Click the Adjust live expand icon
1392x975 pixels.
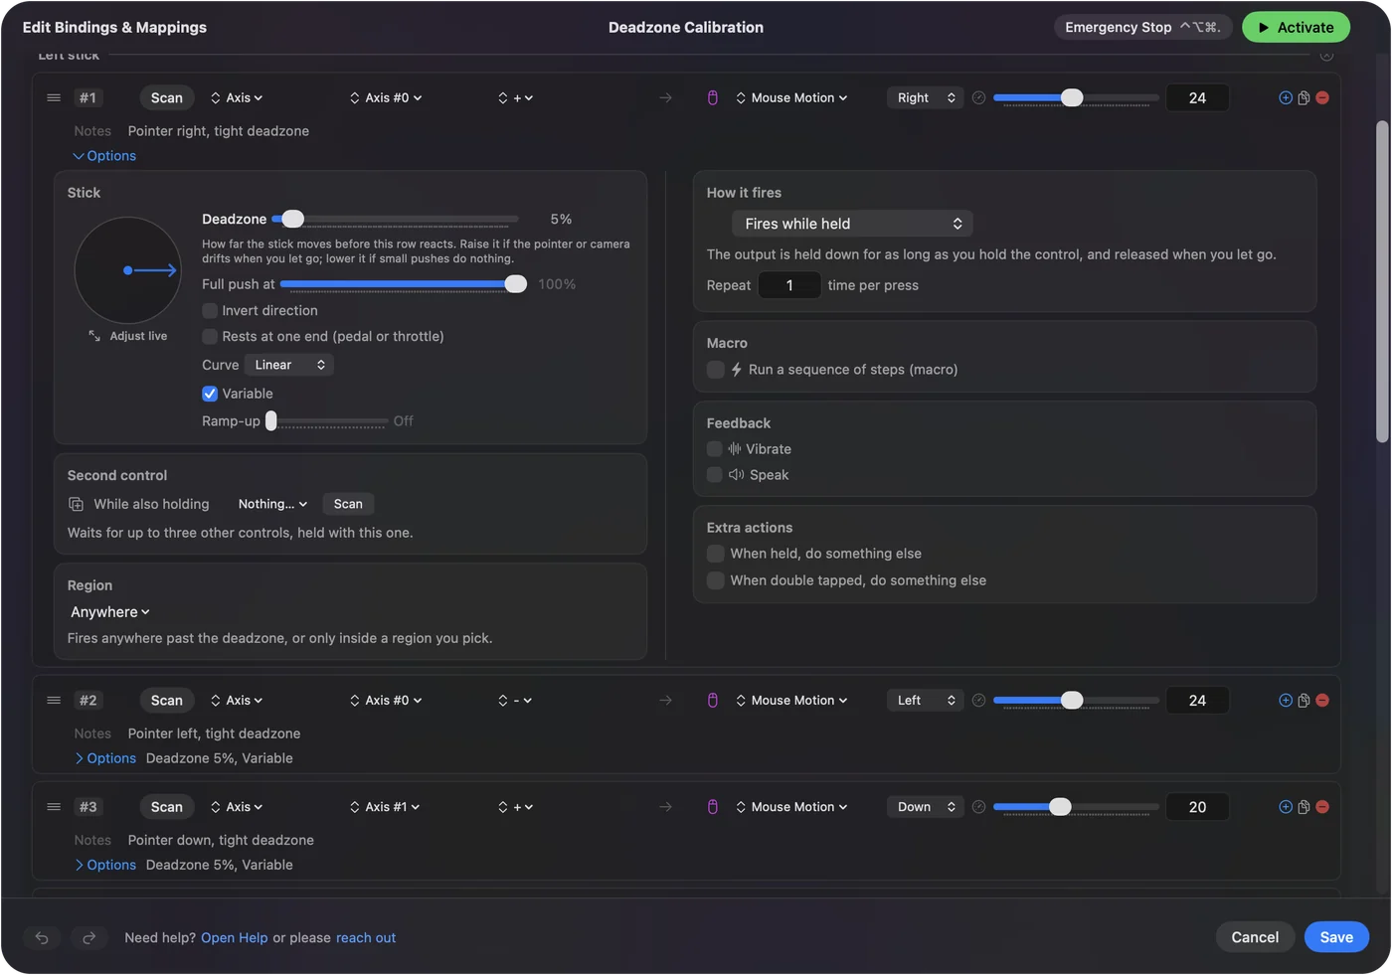tap(94, 336)
